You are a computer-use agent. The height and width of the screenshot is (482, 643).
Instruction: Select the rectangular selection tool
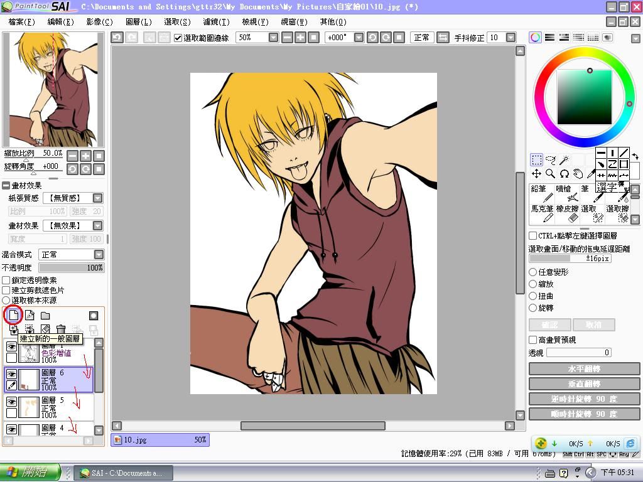(x=536, y=160)
